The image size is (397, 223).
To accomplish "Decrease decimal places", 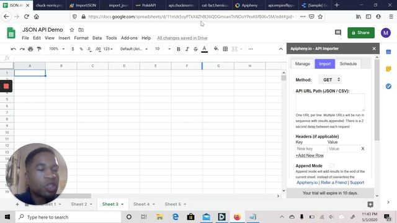I will point(89,49).
